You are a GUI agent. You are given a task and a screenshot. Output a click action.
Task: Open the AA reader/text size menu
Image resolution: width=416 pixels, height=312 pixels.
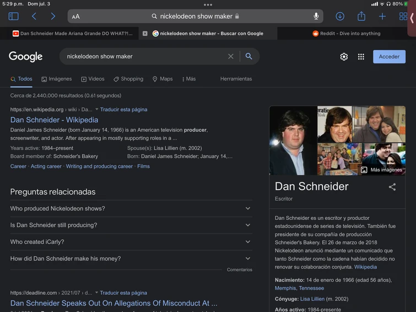pyautogui.click(x=75, y=17)
